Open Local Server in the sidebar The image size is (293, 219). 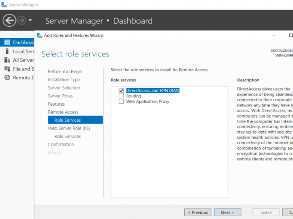click(17, 51)
